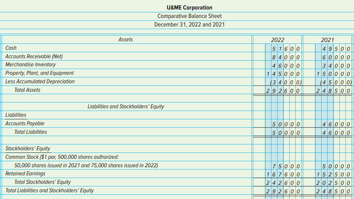Viewport: 354px width, 199px height.
Task: Click Total Liabilities and Stockholders' Equity label
Action: [x=49, y=191]
